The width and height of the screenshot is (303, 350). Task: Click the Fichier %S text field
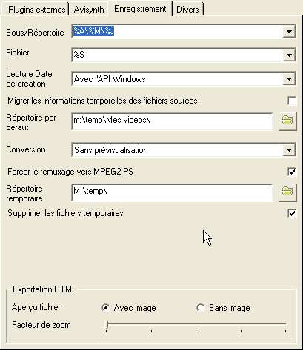pyautogui.click(x=177, y=55)
